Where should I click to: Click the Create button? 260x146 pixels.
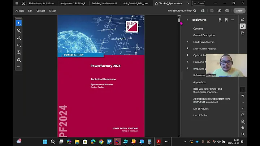point(199,3)
